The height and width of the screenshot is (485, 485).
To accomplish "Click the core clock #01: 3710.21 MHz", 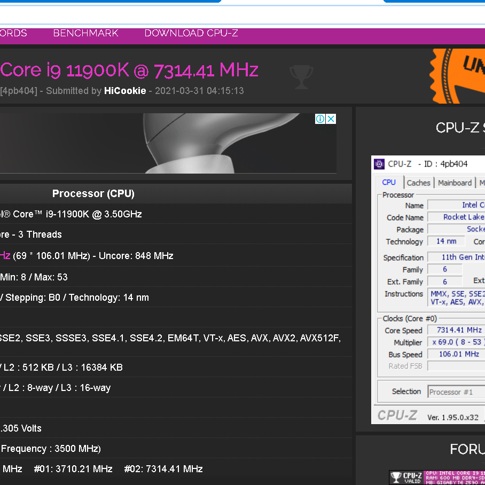I will tap(73, 469).
